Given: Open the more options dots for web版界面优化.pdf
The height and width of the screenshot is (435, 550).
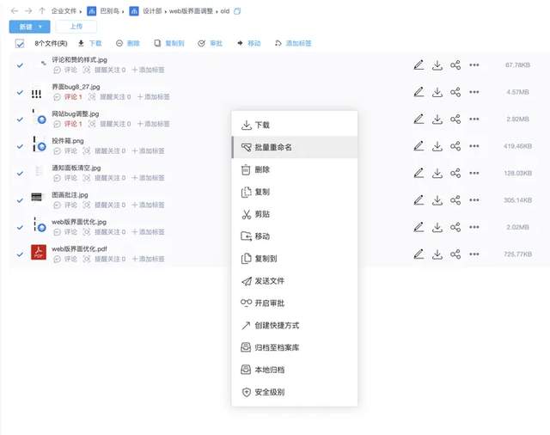Looking at the screenshot, I should pos(474,254).
